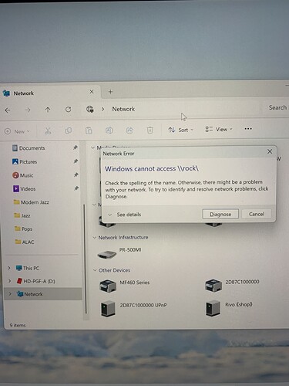Select the Network tab title
The width and height of the screenshot is (289, 386).
coord(24,93)
